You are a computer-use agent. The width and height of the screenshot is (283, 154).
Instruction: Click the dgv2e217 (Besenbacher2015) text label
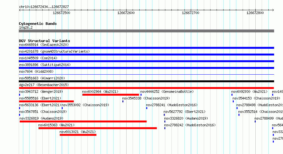[x=44, y=85]
